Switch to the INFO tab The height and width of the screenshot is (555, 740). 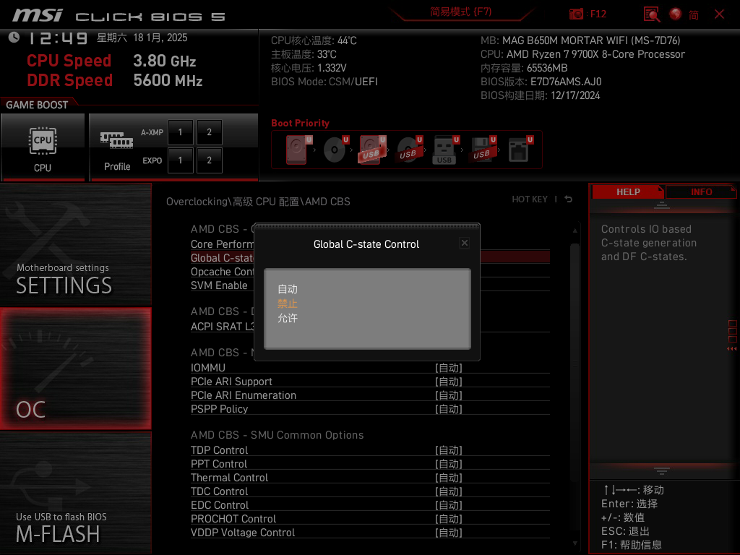[x=701, y=192]
